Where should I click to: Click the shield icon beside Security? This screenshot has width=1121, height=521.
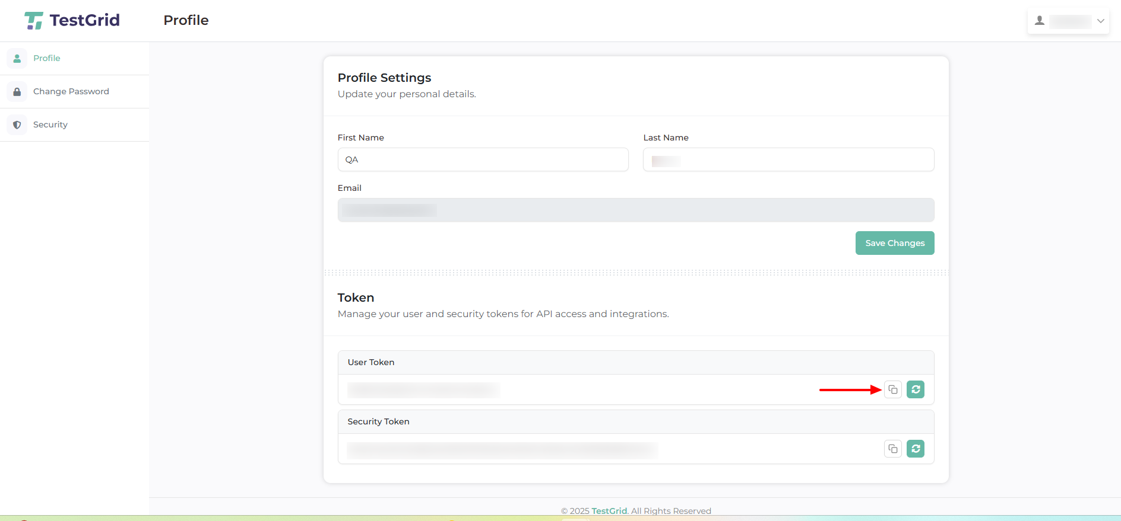point(17,125)
